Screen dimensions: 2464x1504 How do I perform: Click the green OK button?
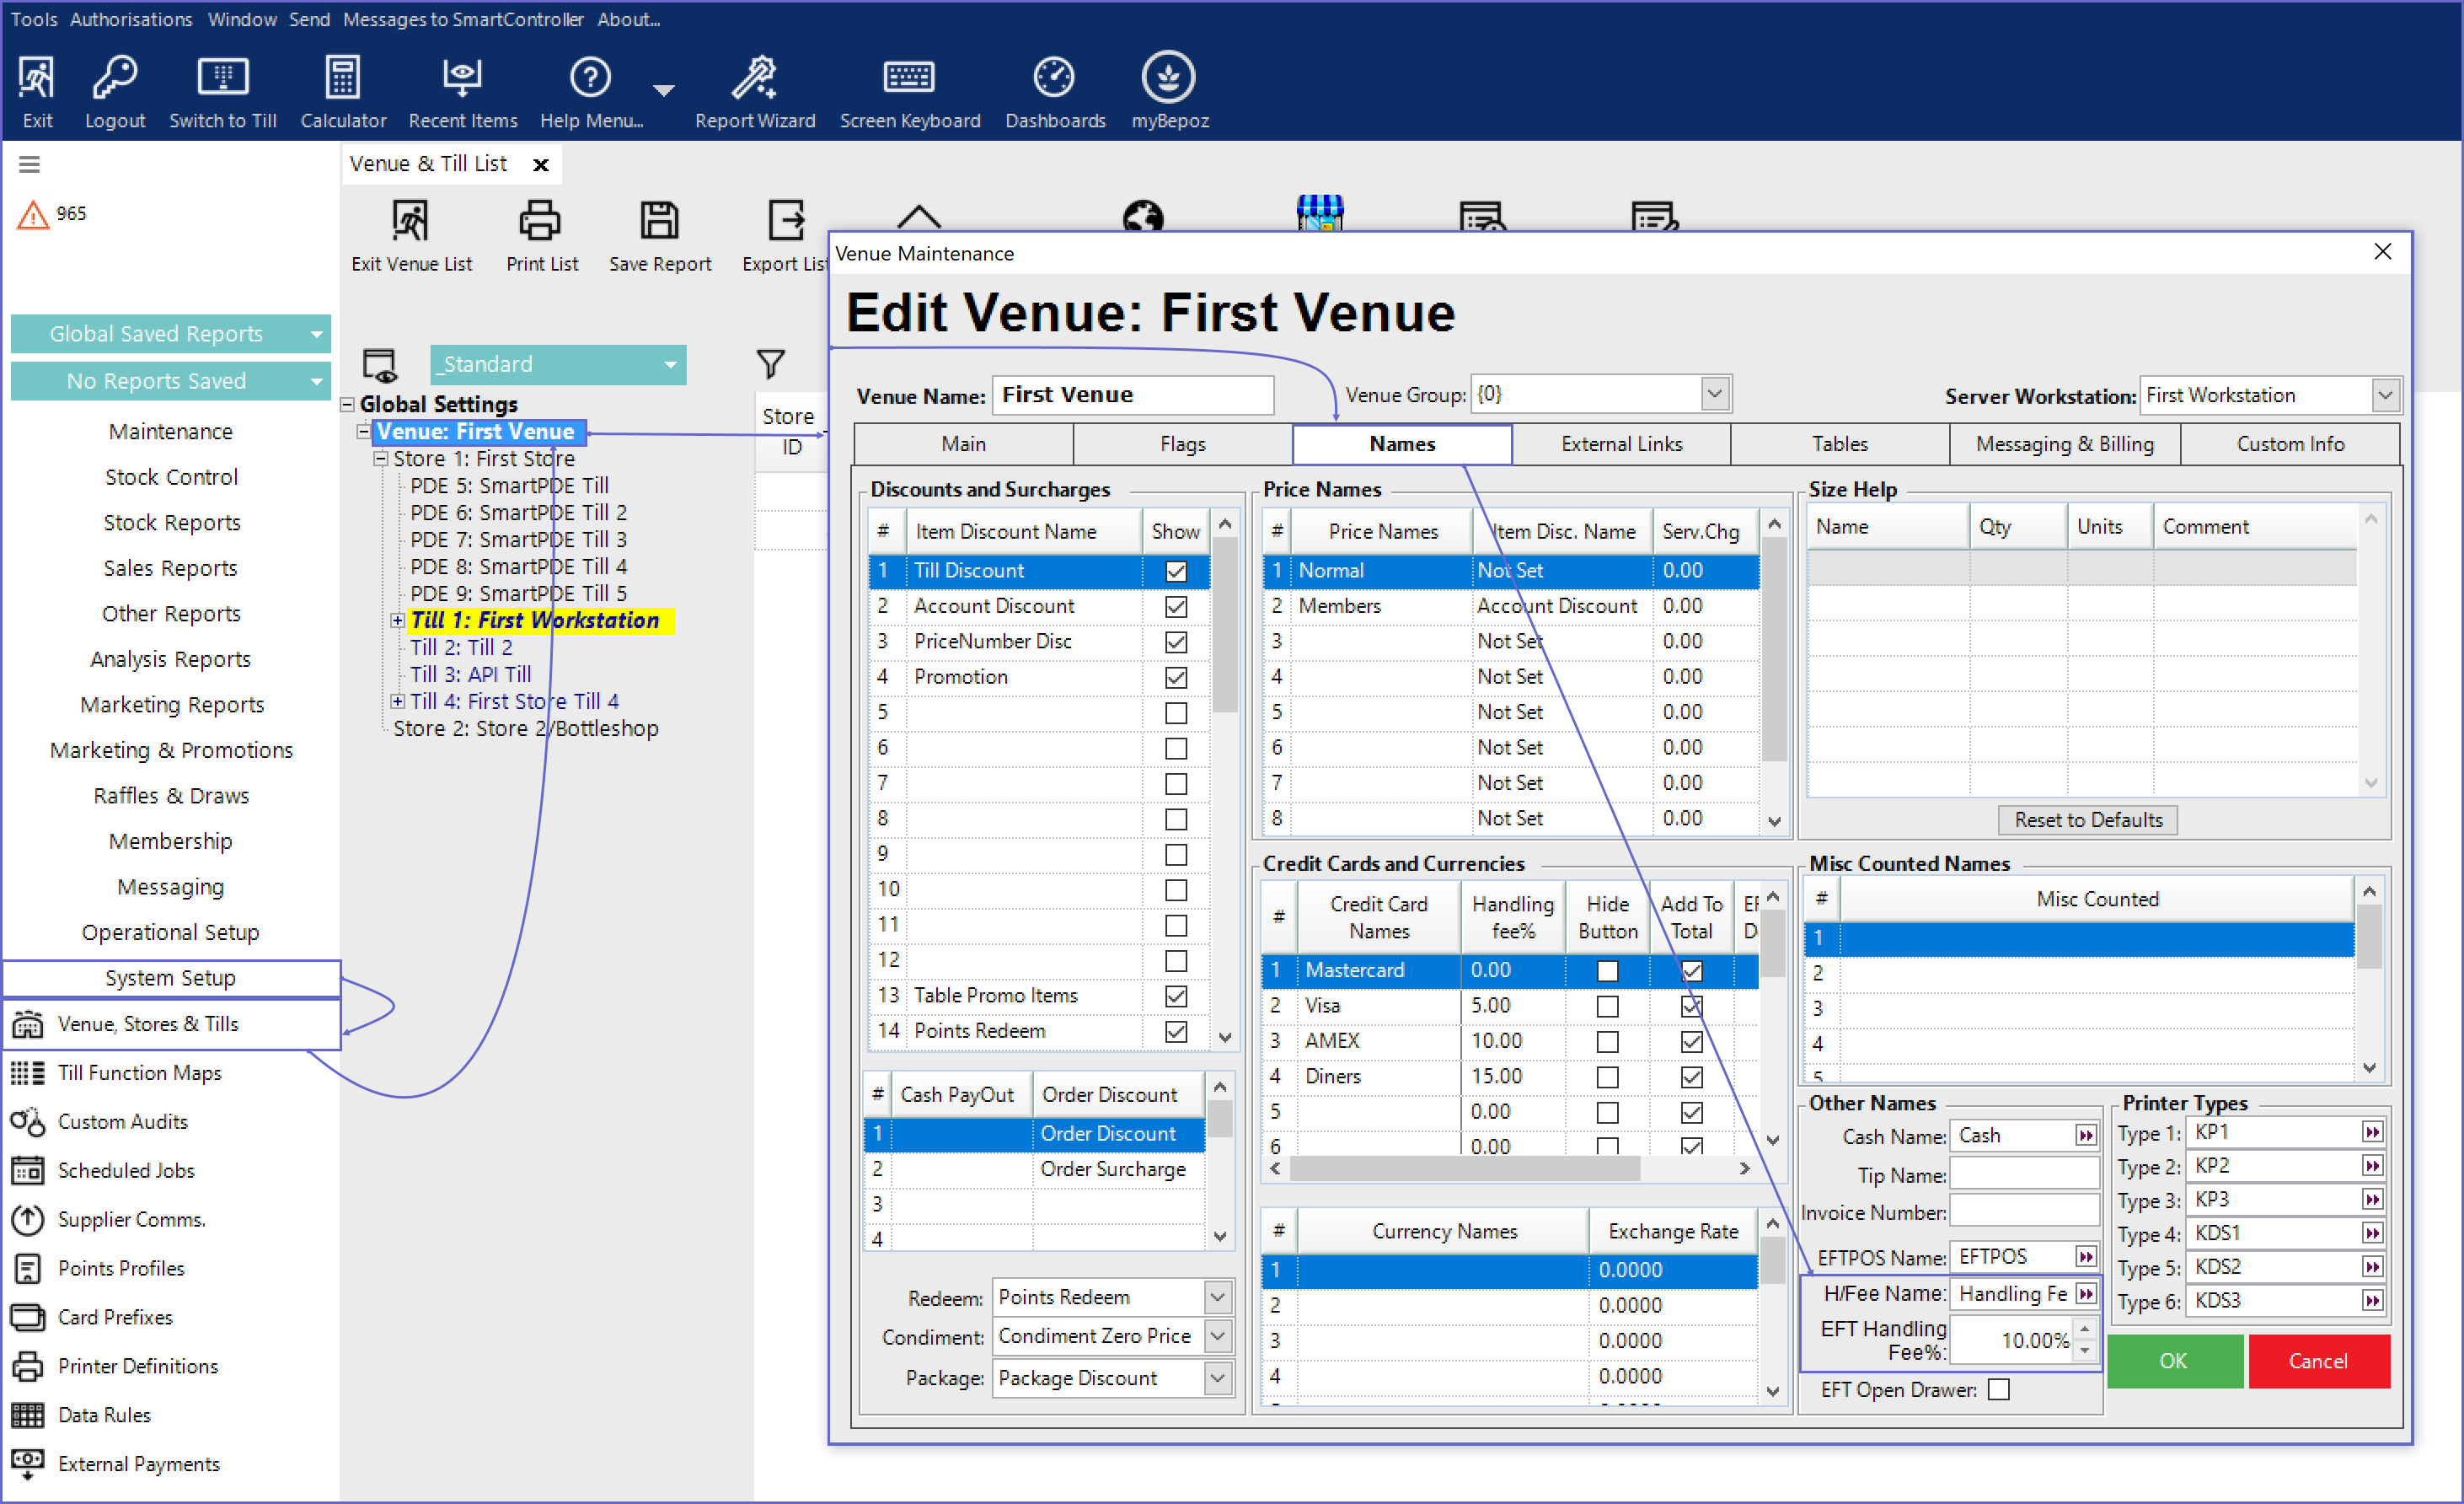(x=2173, y=1361)
